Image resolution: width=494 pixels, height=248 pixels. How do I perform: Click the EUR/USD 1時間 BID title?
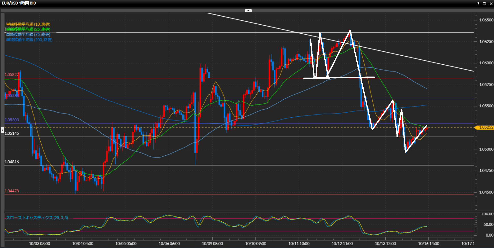(19, 3)
